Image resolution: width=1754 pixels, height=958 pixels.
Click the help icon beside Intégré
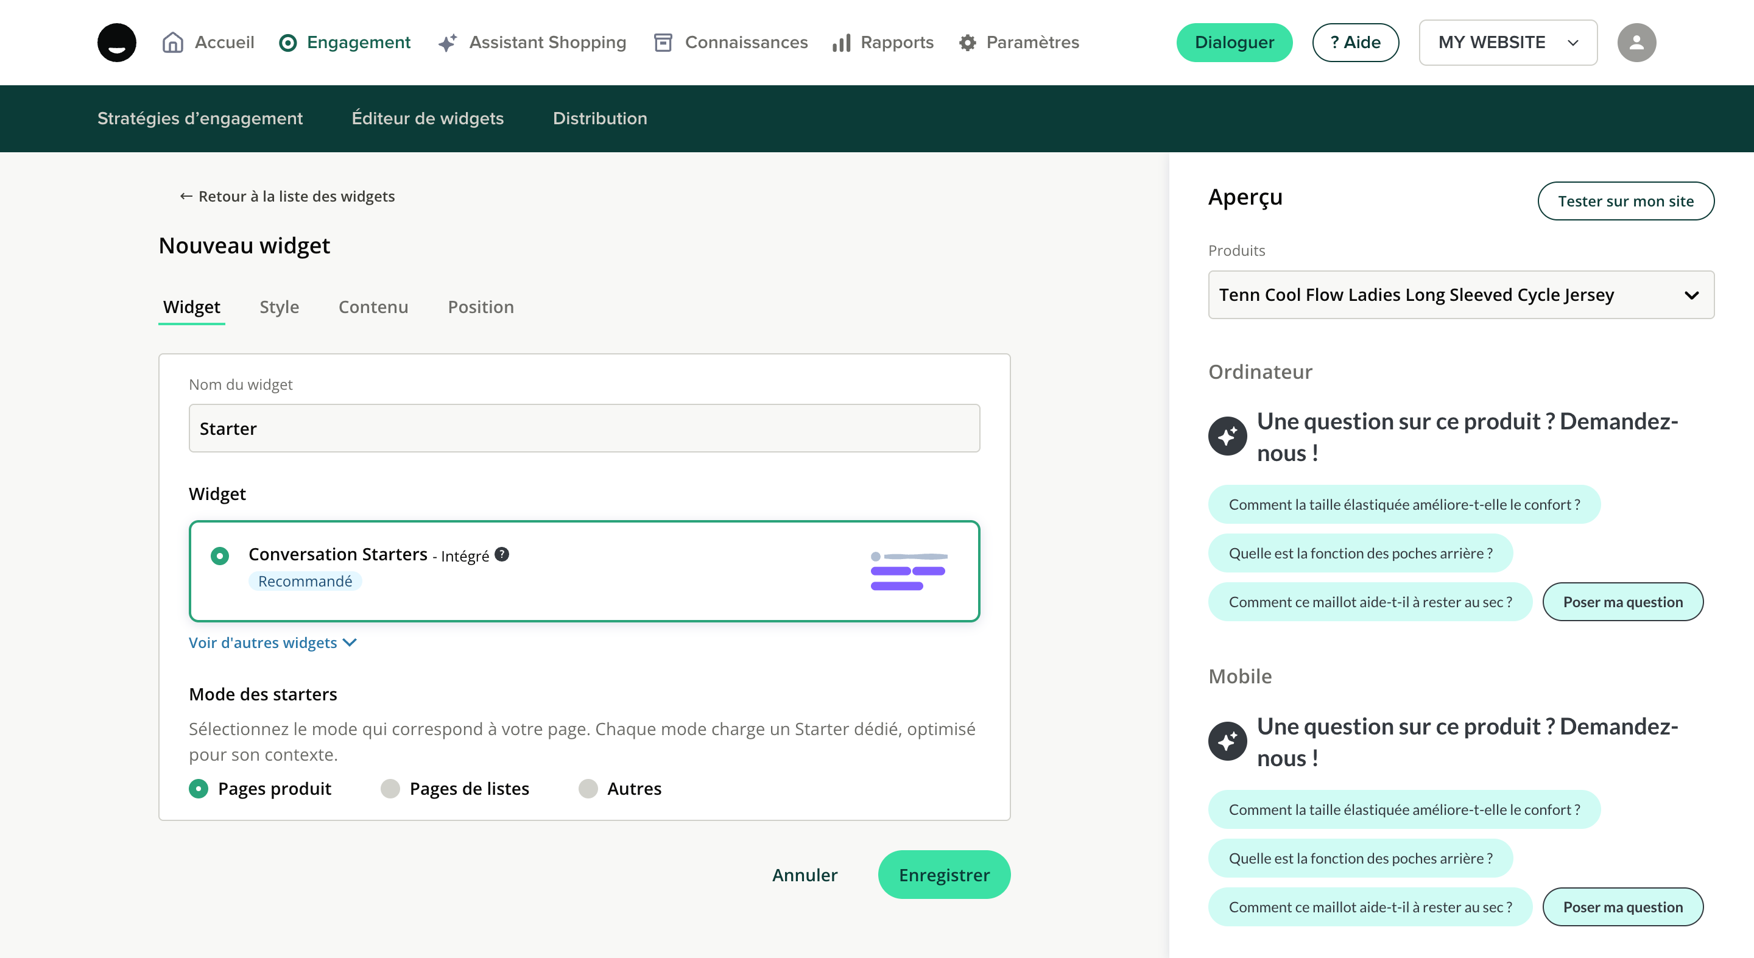coord(502,554)
